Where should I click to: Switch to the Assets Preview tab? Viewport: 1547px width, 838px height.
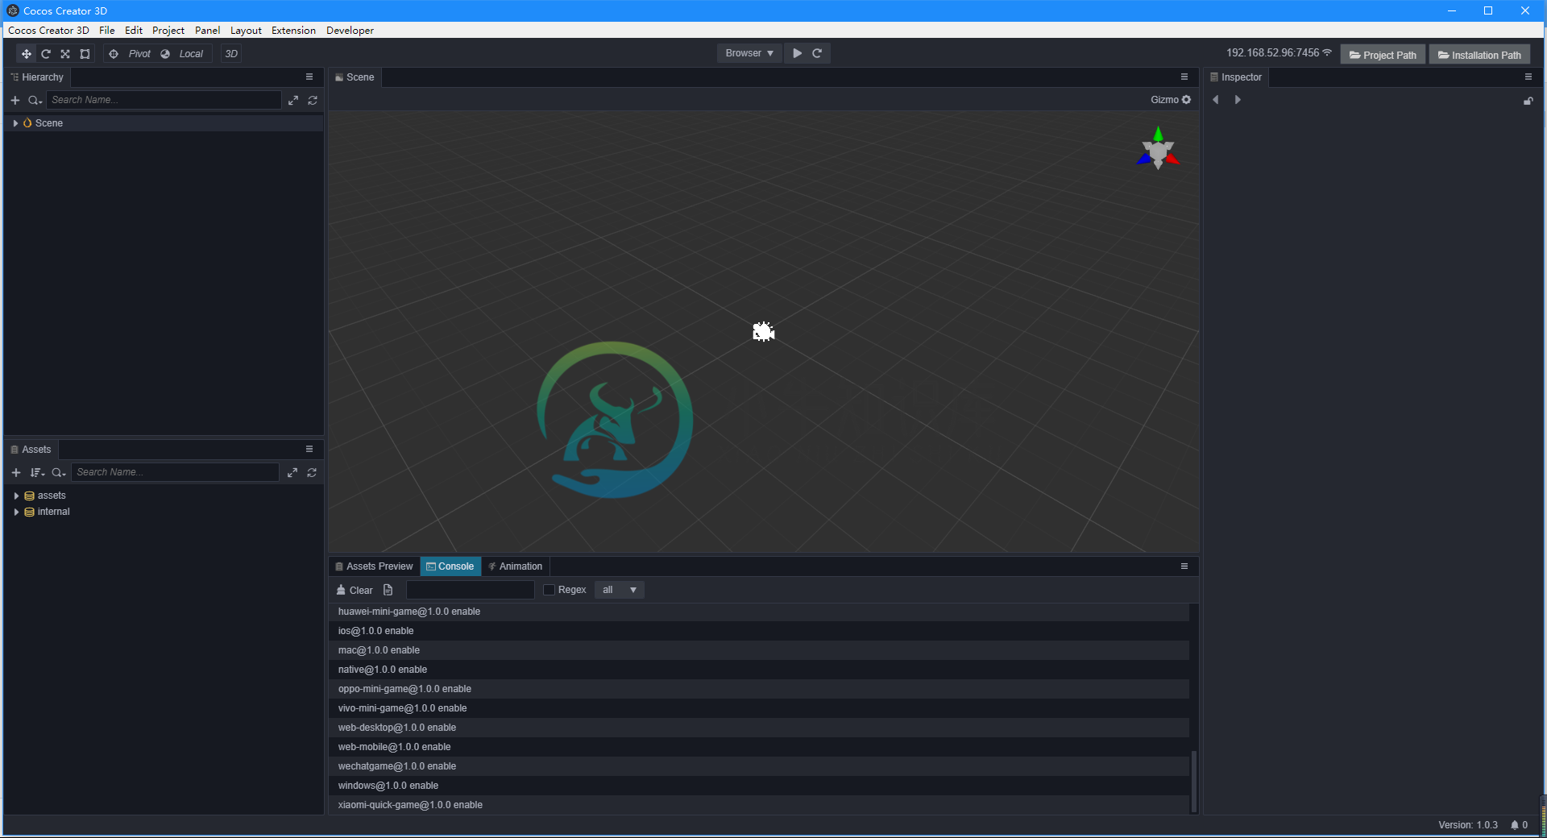(374, 566)
